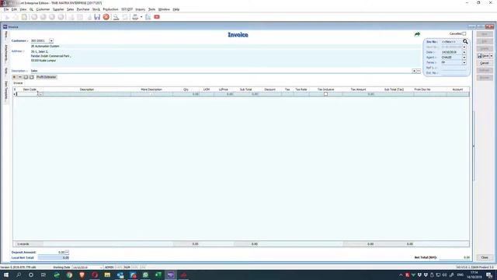The image size is (497, 280).
Task: Click the Description input field with Sales
Action: (x=221, y=71)
